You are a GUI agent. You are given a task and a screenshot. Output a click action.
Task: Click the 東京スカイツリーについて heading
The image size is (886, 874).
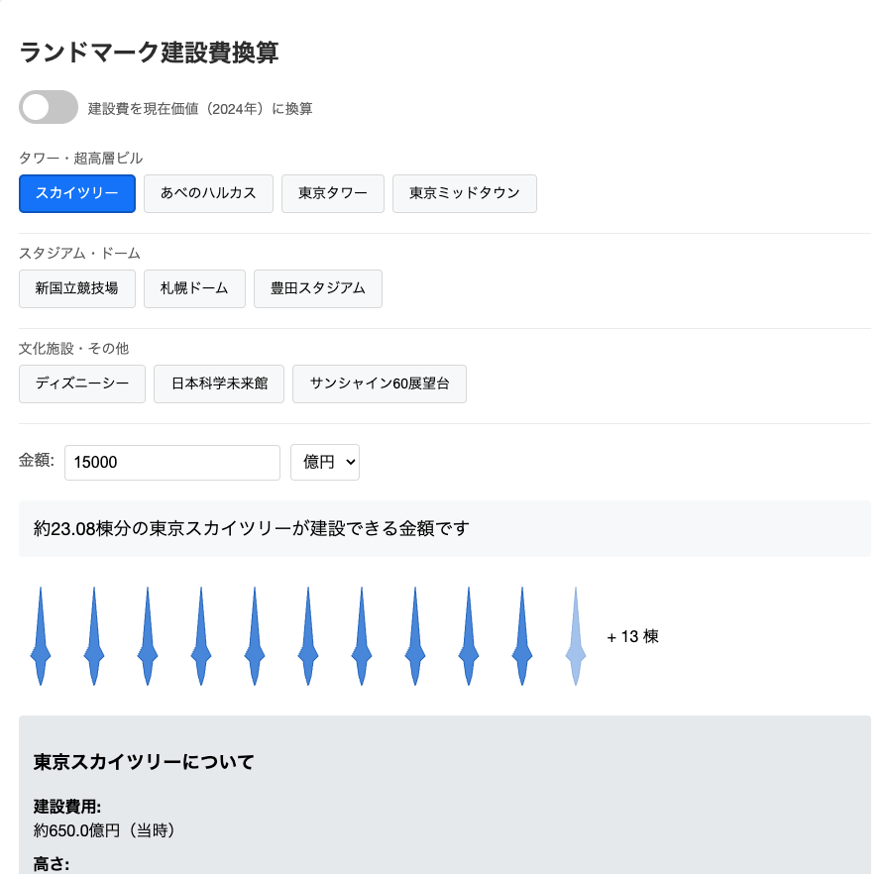coord(144,762)
